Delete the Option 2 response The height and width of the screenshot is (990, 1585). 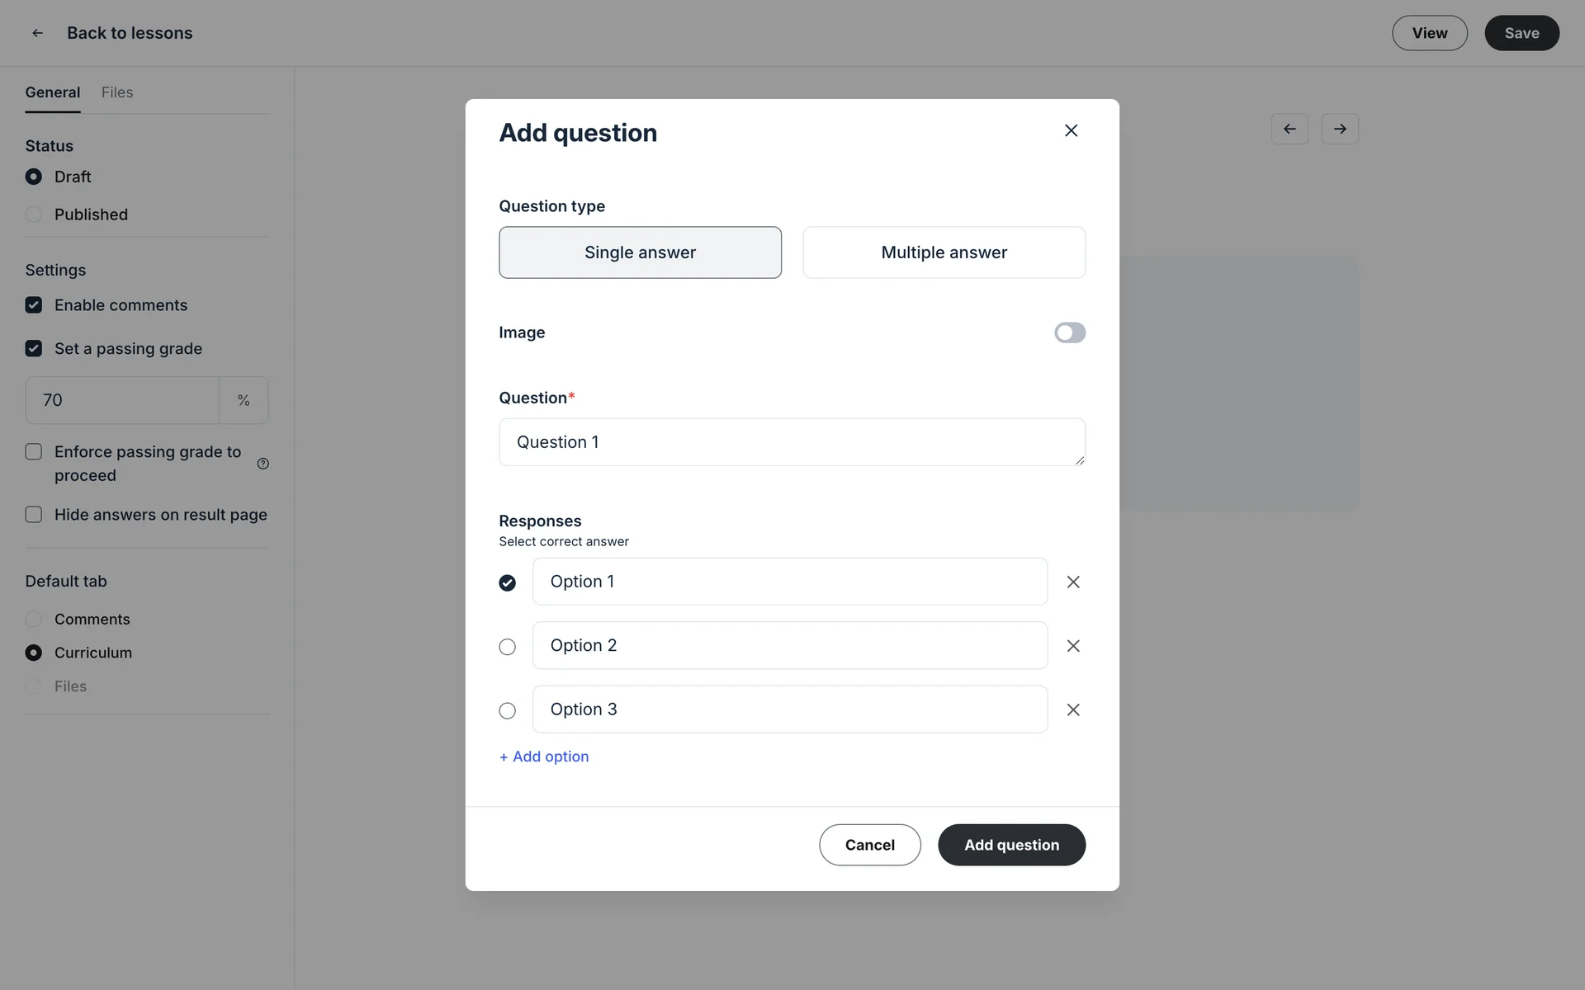(x=1072, y=646)
